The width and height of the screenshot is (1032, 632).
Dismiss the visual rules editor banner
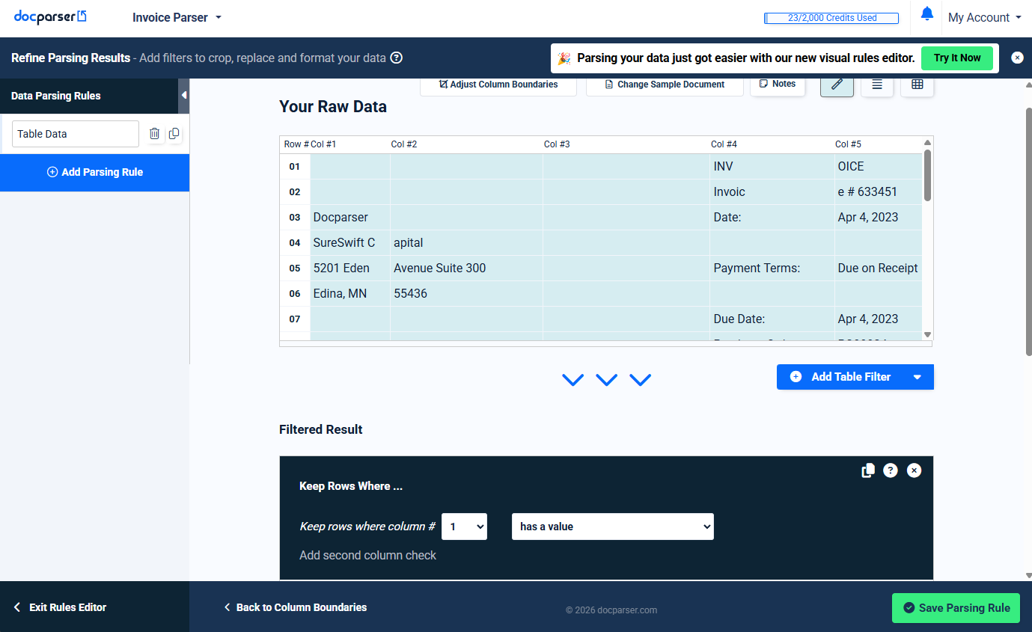tap(1017, 58)
